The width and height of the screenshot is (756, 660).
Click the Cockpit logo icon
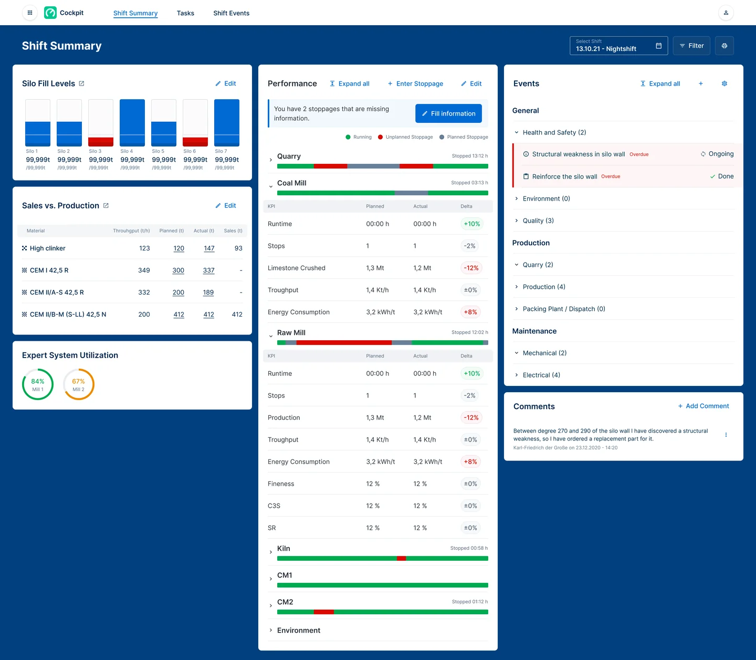pos(50,13)
